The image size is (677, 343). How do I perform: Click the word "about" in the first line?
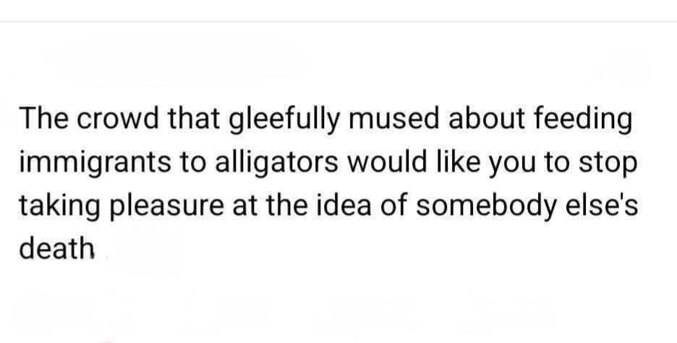pyautogui.click(x=487, y=119)
